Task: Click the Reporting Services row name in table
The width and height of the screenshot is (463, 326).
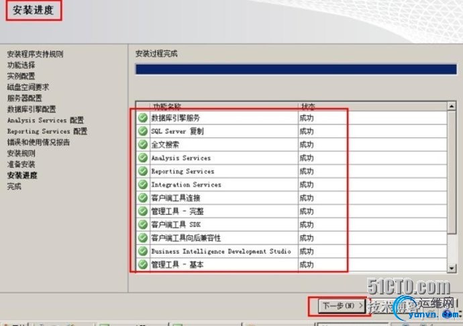Action: point(183,171)
